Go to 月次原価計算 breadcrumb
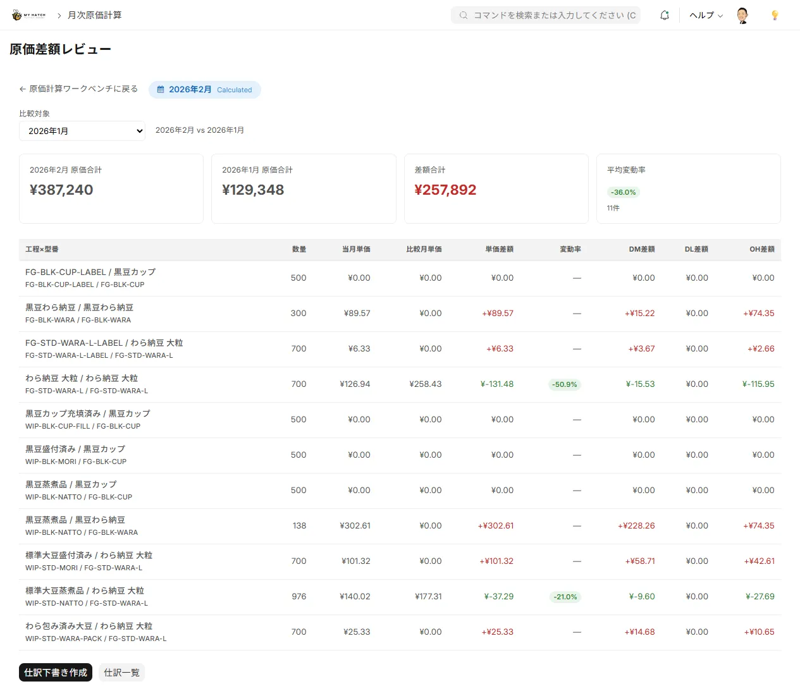 click(x=95, y=15)
